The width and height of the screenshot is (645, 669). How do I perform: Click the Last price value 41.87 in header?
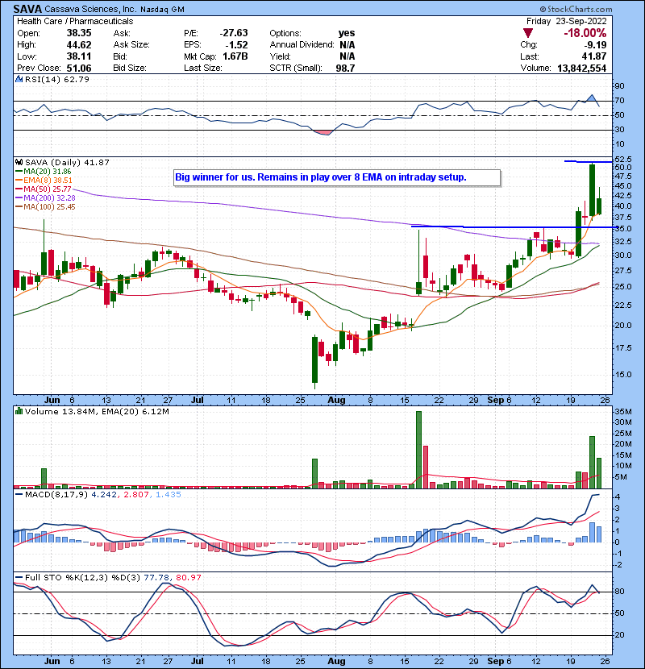(x=594, y=56)
